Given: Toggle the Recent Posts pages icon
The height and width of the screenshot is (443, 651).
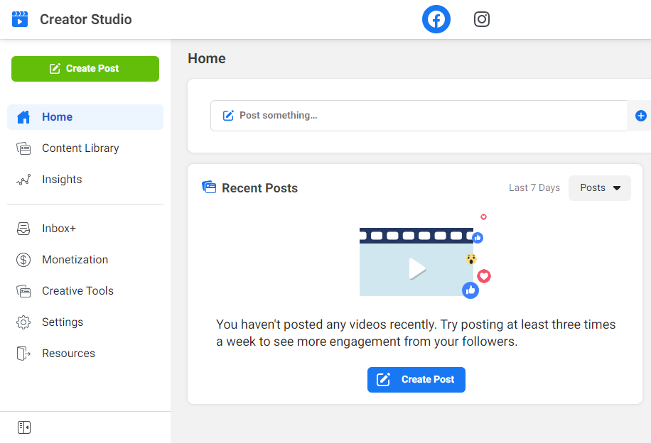Looking at the screenshot, I should pos(209,187).
